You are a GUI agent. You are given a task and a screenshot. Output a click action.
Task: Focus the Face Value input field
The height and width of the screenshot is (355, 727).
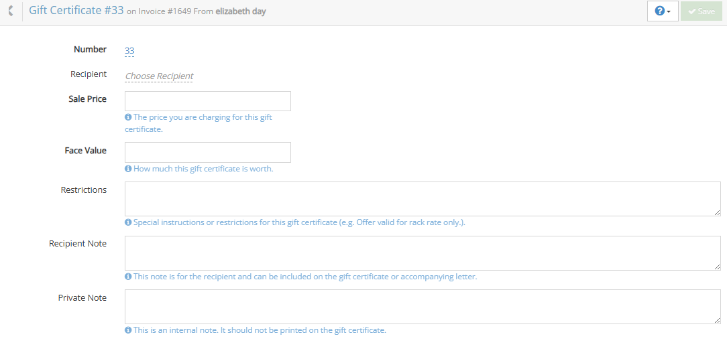pyautogui.click(x=208, y=152)
